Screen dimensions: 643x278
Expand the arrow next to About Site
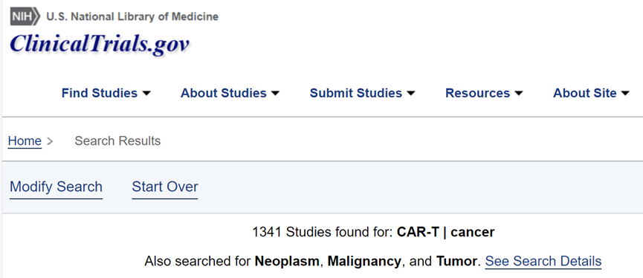(625, 94)
